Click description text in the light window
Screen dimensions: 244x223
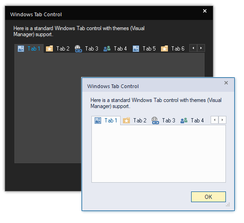156,103
